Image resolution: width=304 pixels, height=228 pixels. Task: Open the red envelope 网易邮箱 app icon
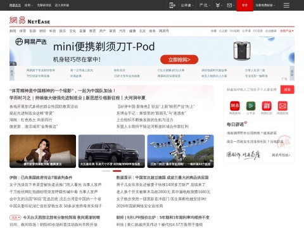coord(282,106)
